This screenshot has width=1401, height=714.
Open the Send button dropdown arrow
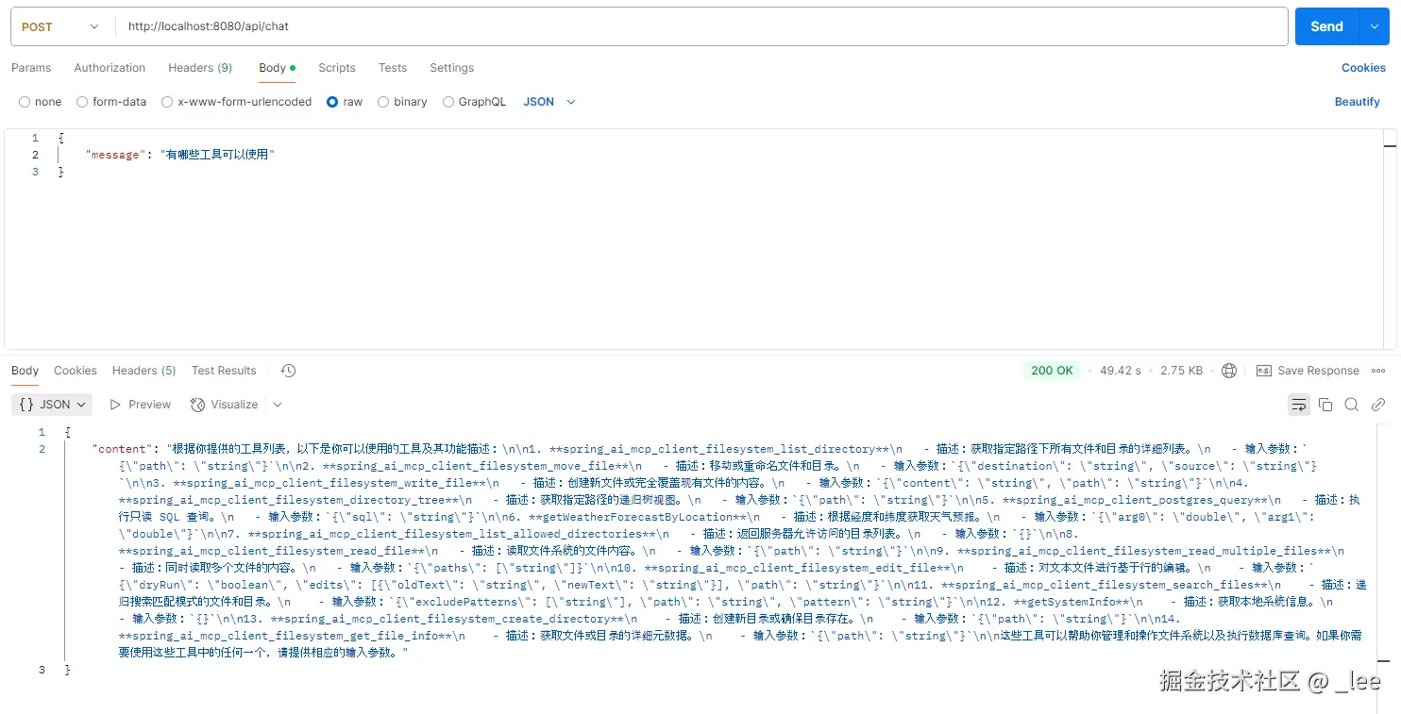click(x=1374, y=26)
